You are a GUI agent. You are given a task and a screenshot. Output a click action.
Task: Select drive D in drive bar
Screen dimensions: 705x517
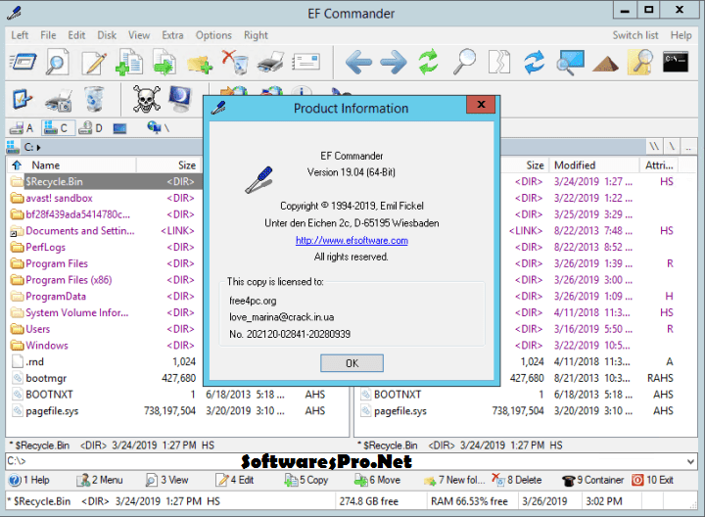click(92, 128)
